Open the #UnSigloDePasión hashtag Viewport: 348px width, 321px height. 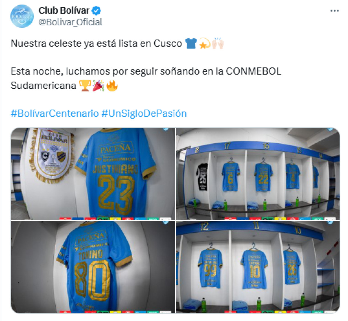pos(144,113)
